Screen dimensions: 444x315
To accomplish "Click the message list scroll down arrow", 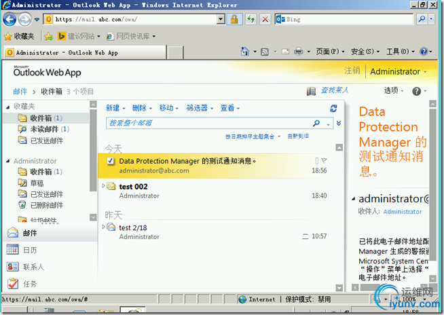I will click(339, 288).
